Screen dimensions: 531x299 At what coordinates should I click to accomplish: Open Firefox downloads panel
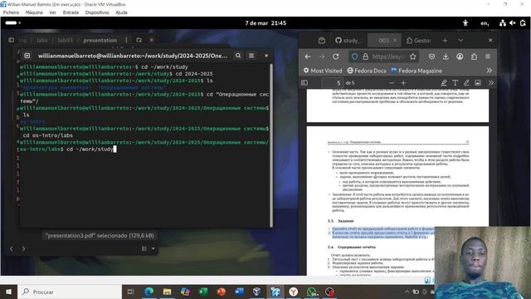point(446,56)
